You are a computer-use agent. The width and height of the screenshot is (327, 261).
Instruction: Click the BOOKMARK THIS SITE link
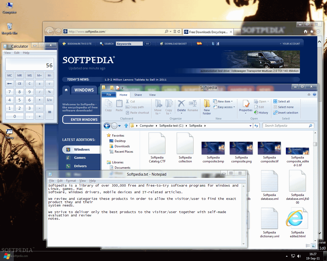click(x=77, y=44)
